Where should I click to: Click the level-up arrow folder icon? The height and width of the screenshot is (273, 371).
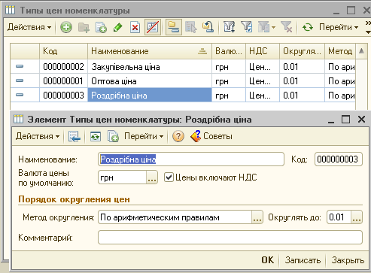pyautogui.click(x=208, y=27)
